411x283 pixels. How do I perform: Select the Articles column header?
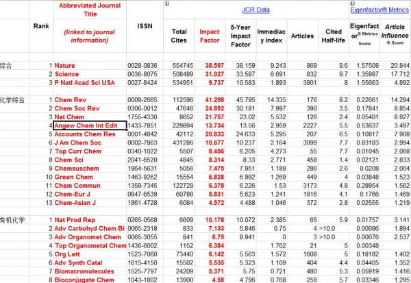coord(303,36)
